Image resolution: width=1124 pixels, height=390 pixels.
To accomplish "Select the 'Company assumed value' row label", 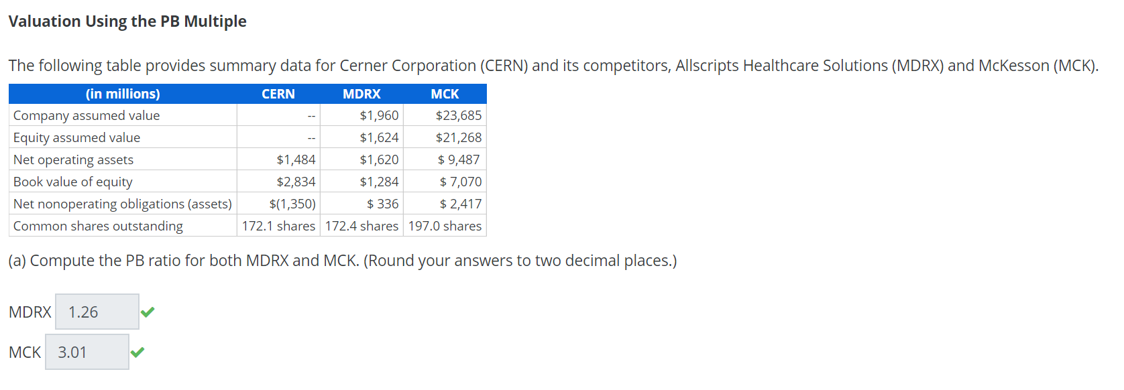I will point(86,115).
